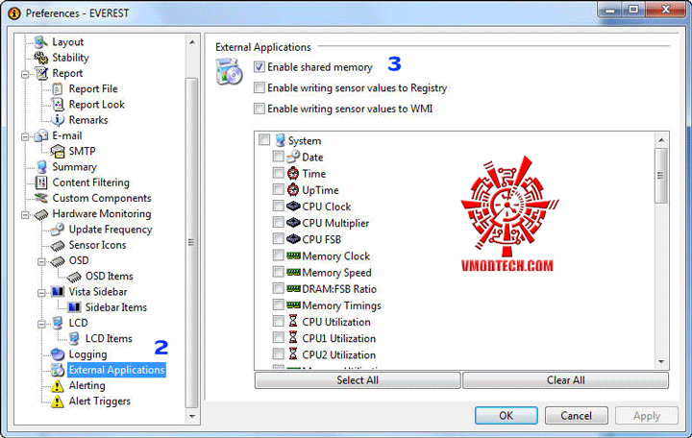
Task: Click the Stability gears icon
Action: point(41,58)
